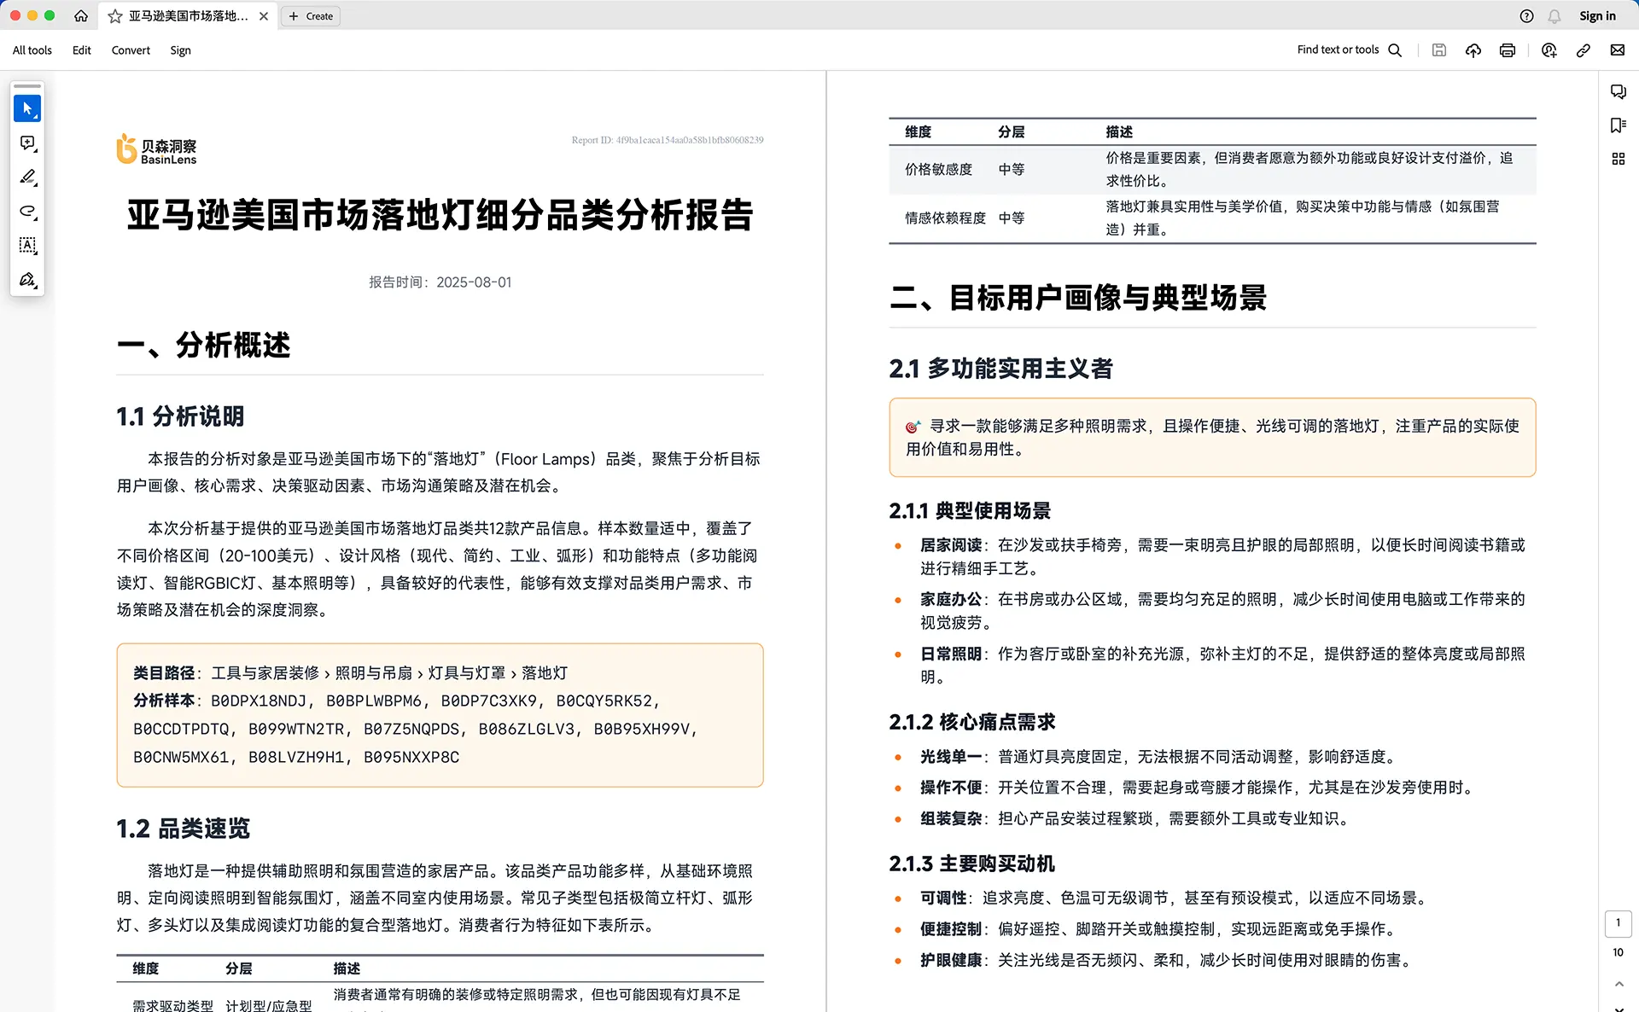Open the comments panel on right
This screenshot has width=1639, height=1012.
[x=1618, y=91]
